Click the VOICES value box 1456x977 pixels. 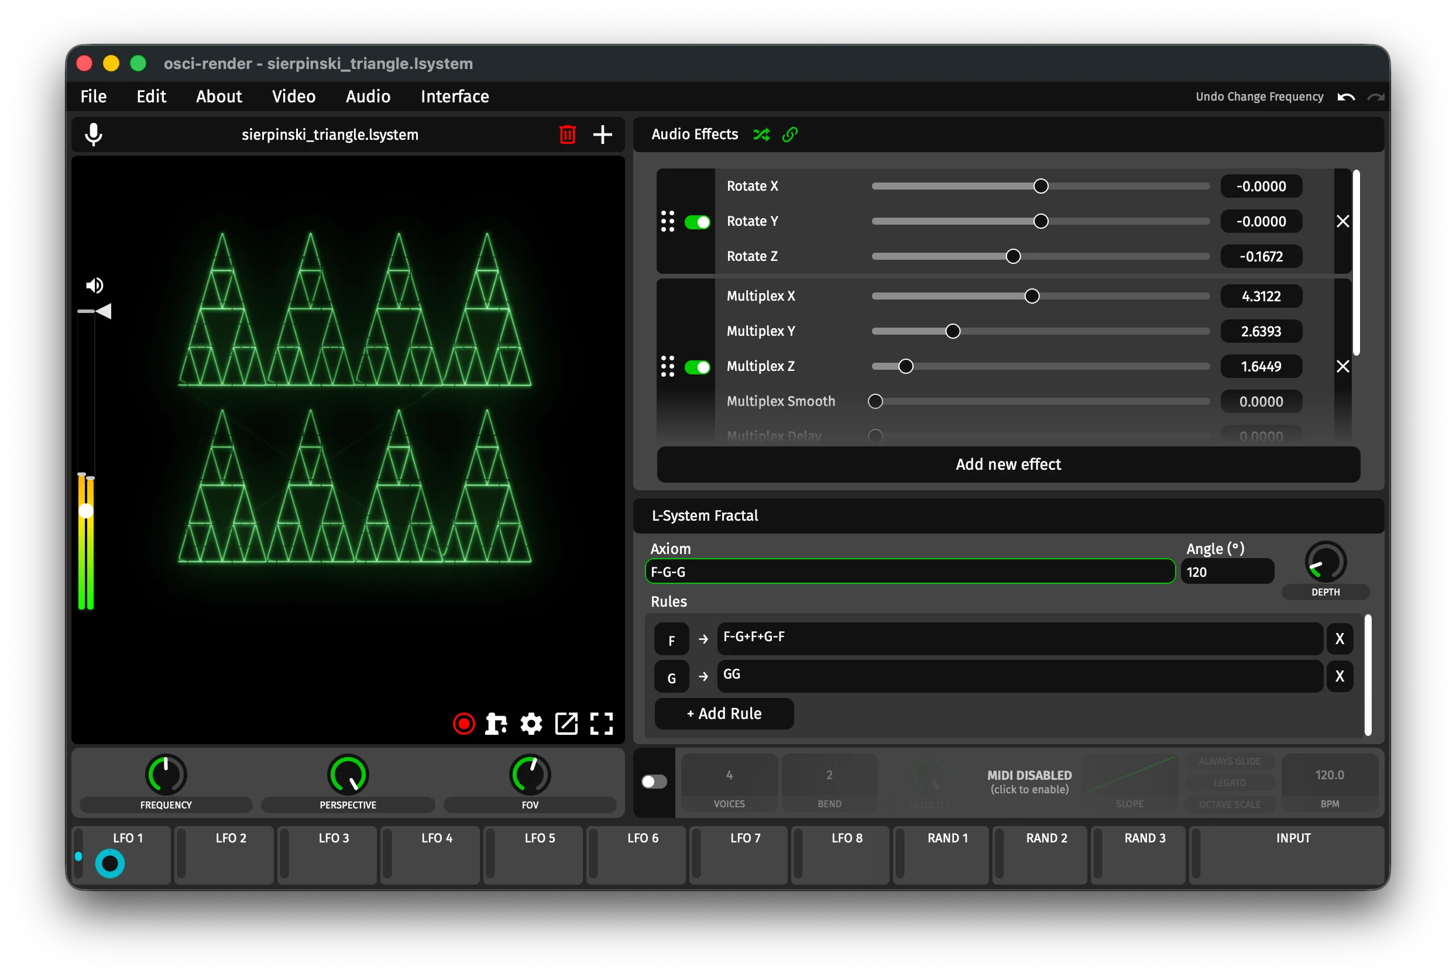pyautogui.click(x=729, y=775)
